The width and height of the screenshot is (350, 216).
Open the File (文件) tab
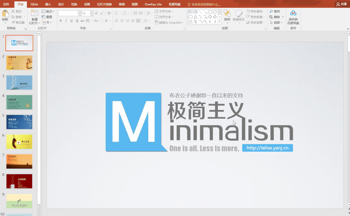coord(6,4)
